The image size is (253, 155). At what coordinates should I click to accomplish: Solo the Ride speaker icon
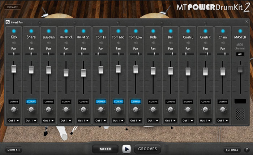click(x=154, y=43)
